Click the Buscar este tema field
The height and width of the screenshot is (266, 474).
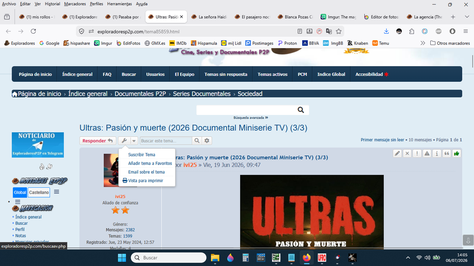[166, 141]
